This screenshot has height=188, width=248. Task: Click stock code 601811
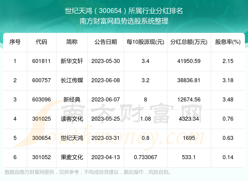pos(41,61)
